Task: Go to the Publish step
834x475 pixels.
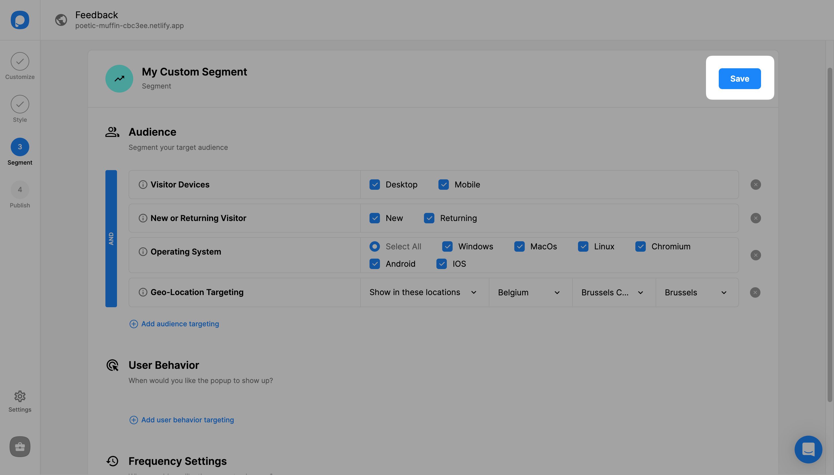Action: (20, 195)
